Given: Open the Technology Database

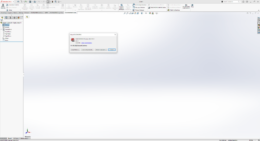Looking at the screenshot, I should [140, 5].
